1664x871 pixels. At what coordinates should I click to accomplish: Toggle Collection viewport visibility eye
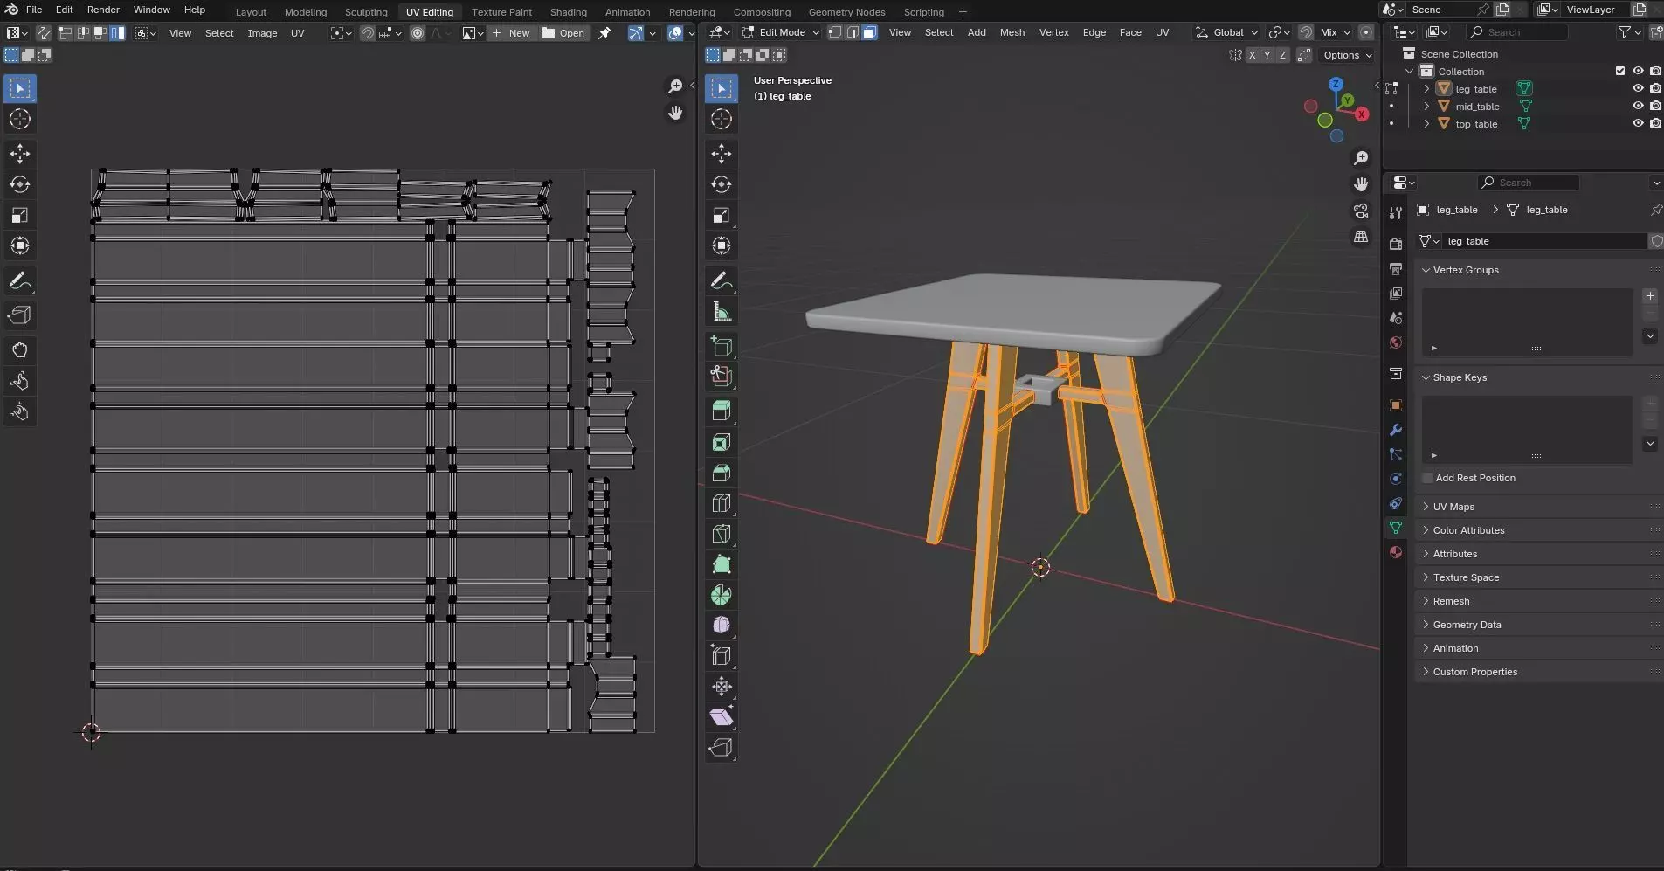1638,71
